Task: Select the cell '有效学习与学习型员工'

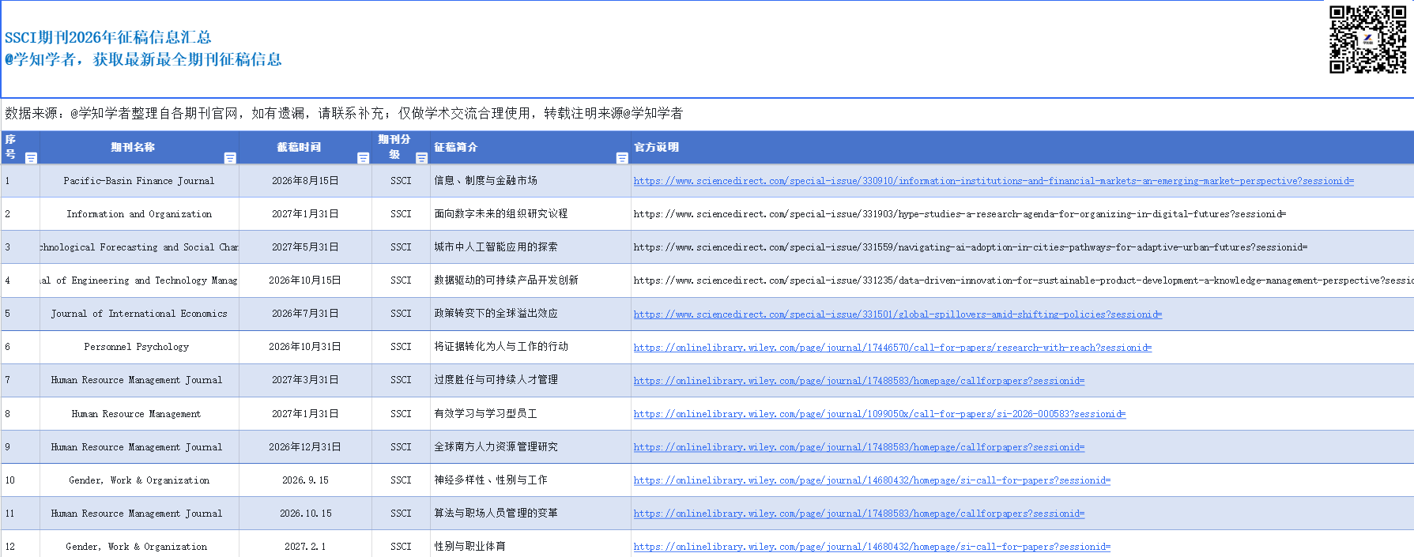Action: click(530, 414)
